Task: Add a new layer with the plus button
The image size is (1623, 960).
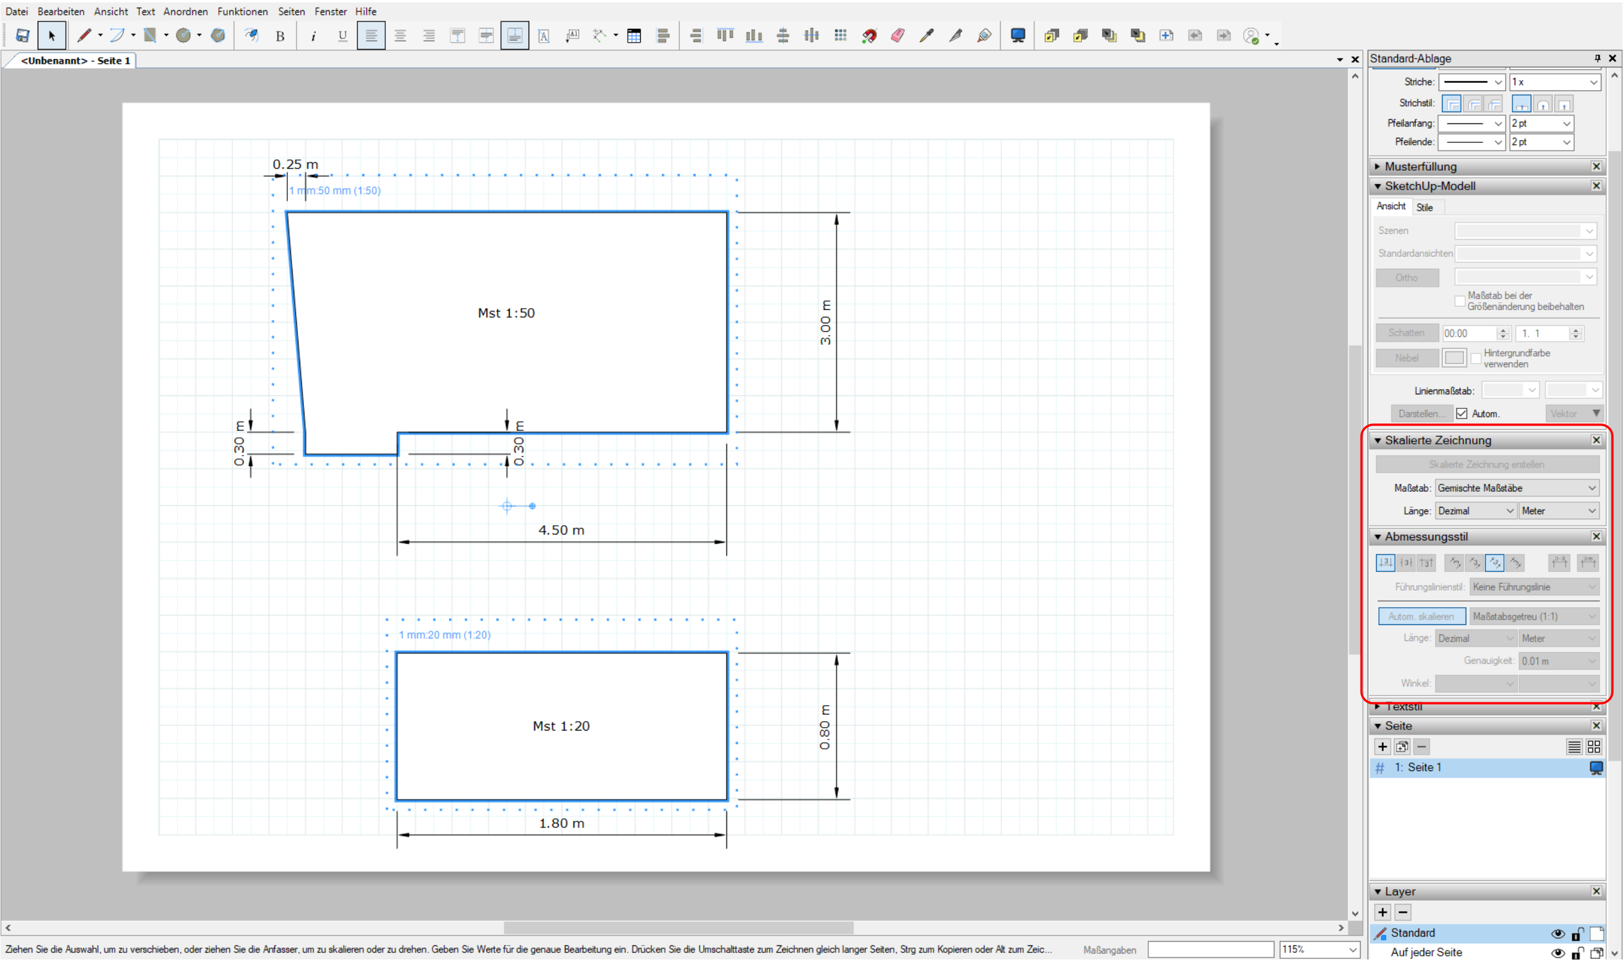Action: (1382, 912)
